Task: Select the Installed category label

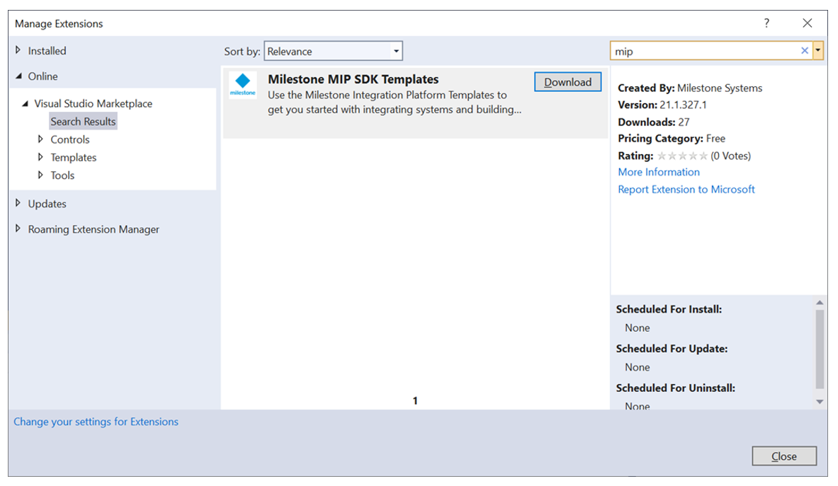Action: tap(47, 51)
